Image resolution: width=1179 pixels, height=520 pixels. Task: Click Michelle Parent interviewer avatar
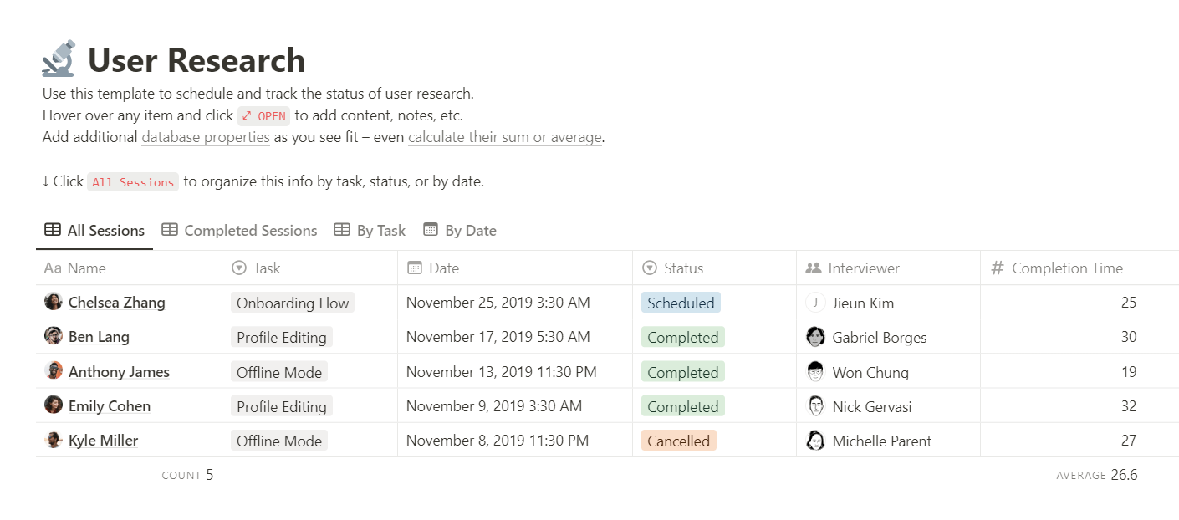(x=815, y=441)
